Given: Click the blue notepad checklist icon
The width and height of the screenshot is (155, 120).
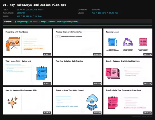Looking at the screenshot, I should tap(42, 73).
